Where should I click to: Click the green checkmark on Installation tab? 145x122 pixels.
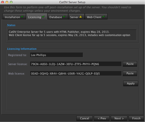point(22,17)
